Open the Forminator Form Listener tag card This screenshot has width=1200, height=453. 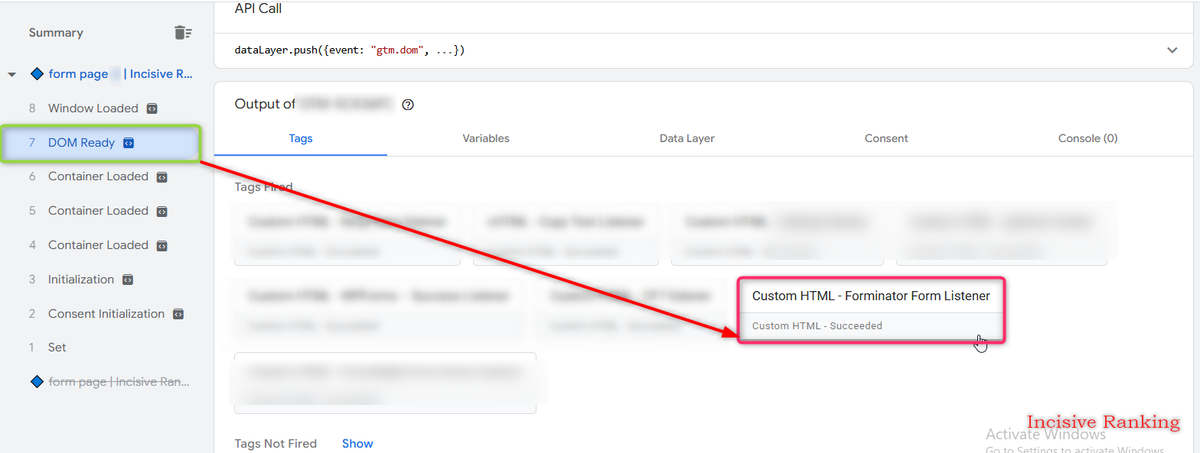871,310
